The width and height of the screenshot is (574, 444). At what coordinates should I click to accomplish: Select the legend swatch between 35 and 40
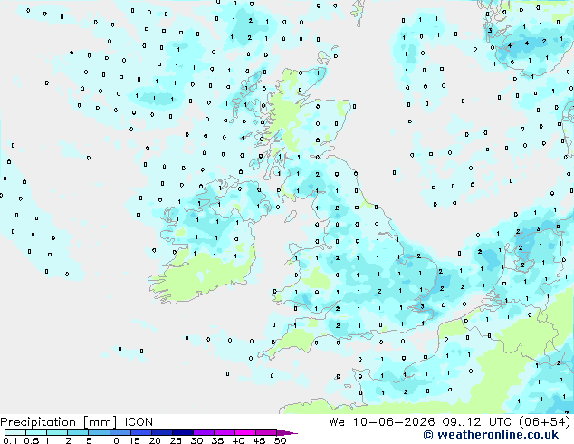click(224, 432)
